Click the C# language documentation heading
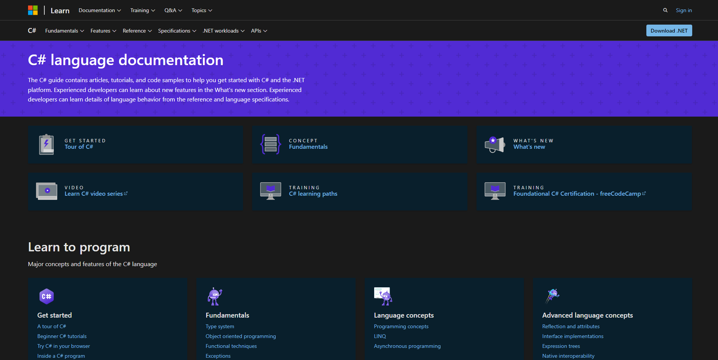The image size is (718, 360). (x=125, y=60)
